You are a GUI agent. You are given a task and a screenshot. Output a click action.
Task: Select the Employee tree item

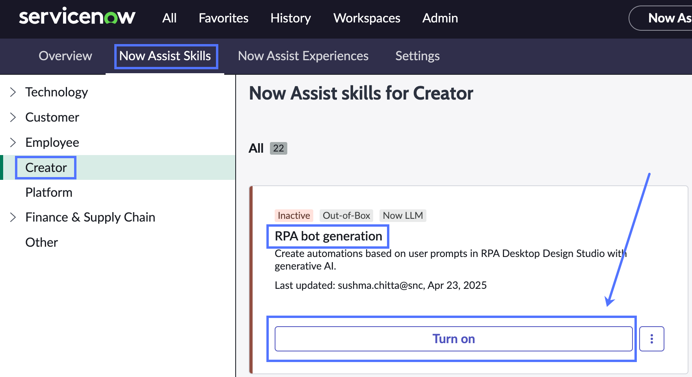52,142
